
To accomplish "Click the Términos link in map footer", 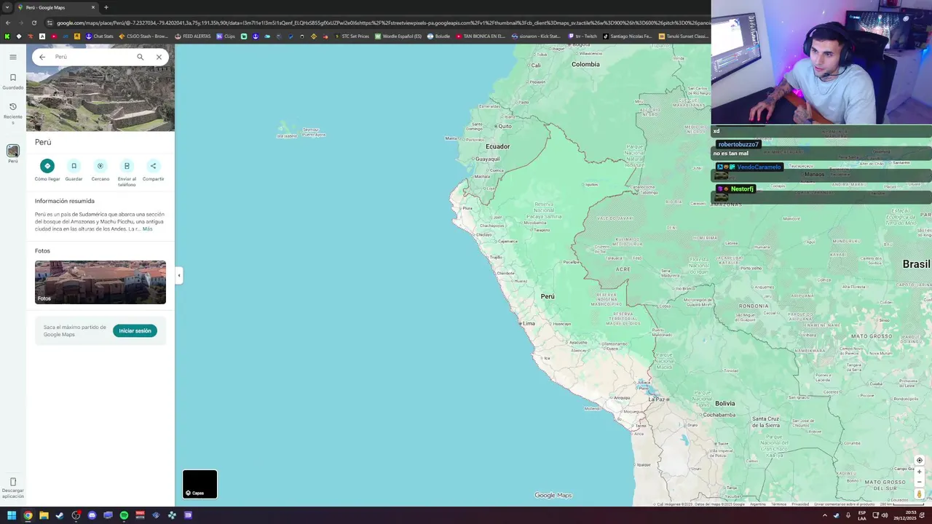I will point(778,504).
